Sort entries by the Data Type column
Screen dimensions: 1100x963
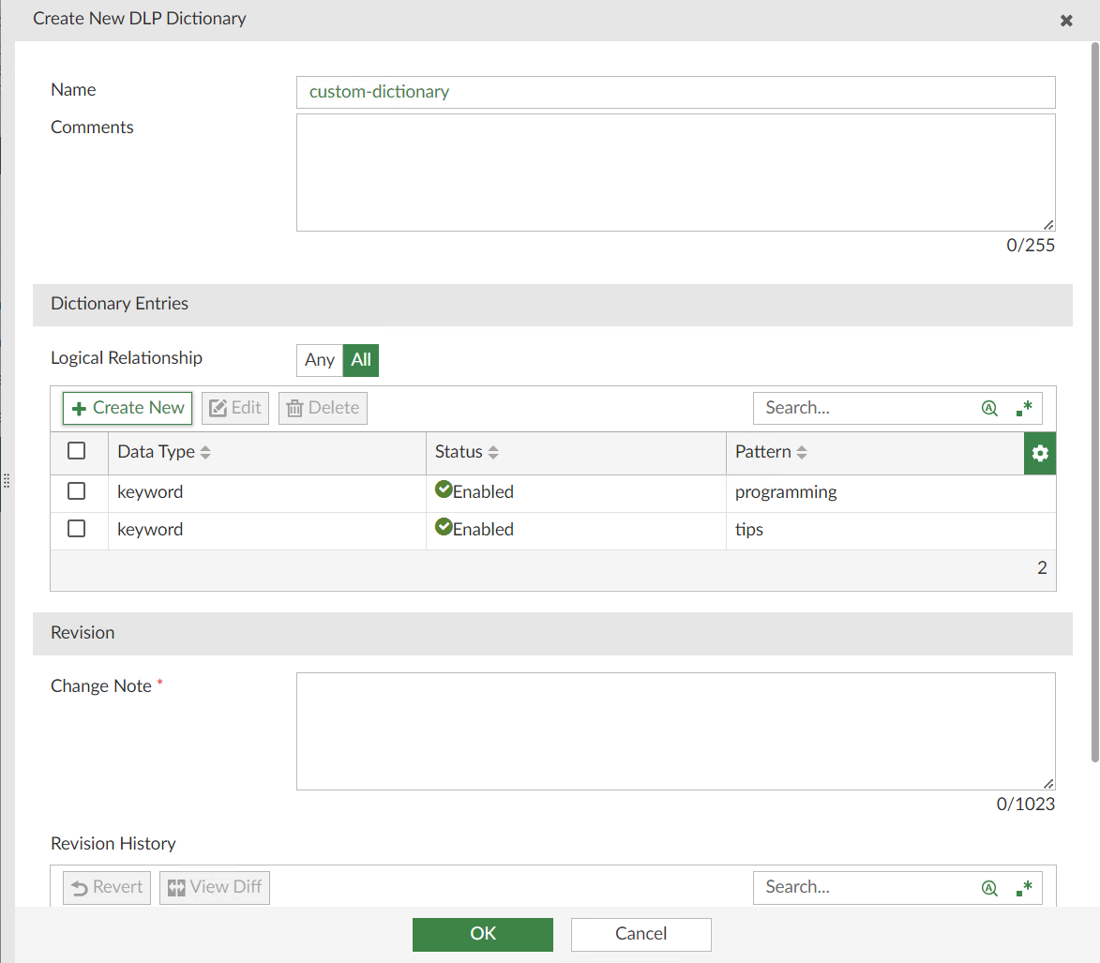pyautogui.click(x=208, y=451)
